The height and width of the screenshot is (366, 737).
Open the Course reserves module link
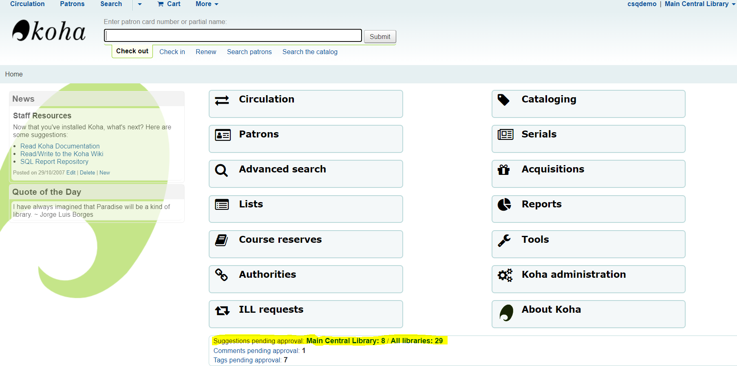(x=306, y=244)
